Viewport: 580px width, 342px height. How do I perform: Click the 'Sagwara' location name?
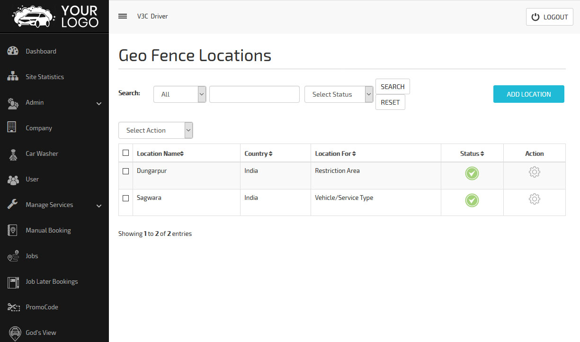pos(149,198)
